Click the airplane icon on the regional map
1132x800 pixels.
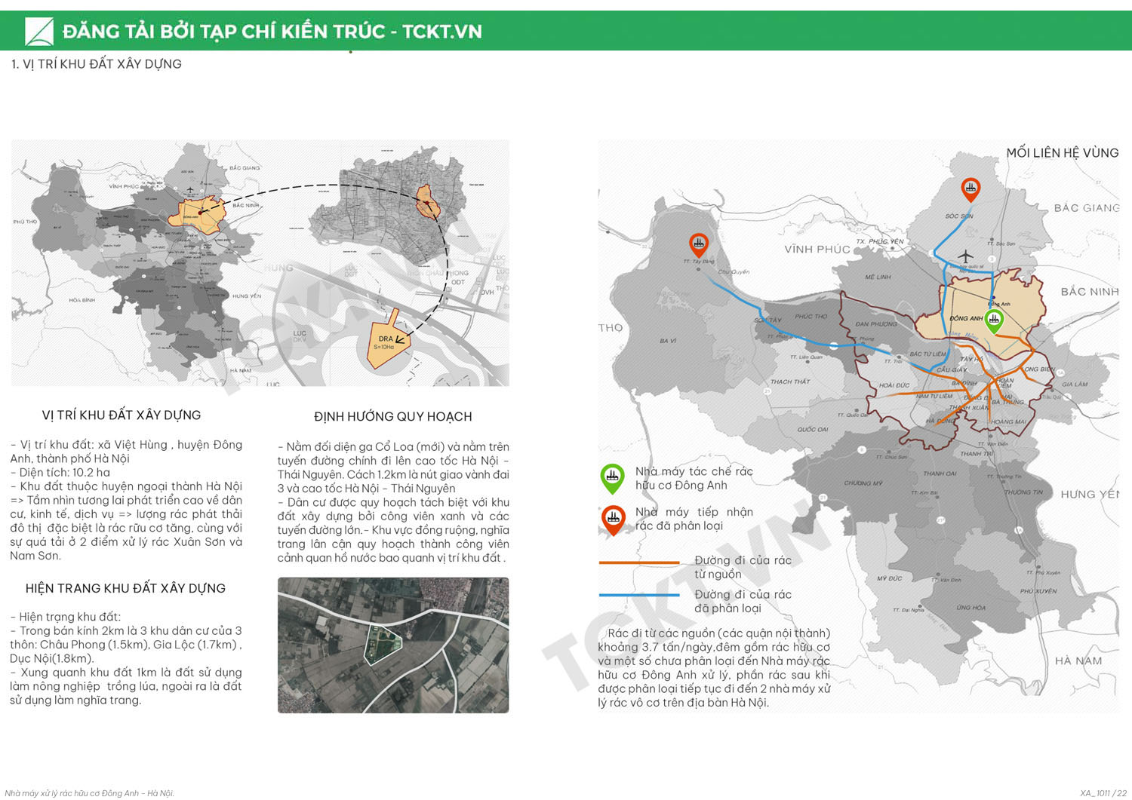point(965,255)
